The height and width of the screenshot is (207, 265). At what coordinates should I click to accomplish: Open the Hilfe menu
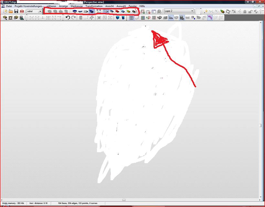pos(142,6)
